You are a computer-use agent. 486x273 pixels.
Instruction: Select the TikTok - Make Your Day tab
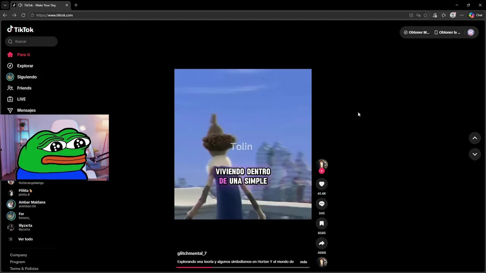click(41, 5)
